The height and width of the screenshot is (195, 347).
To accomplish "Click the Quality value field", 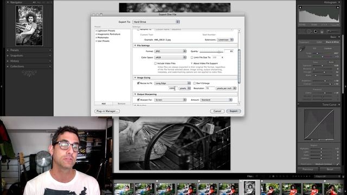I will tap(229, 51).
